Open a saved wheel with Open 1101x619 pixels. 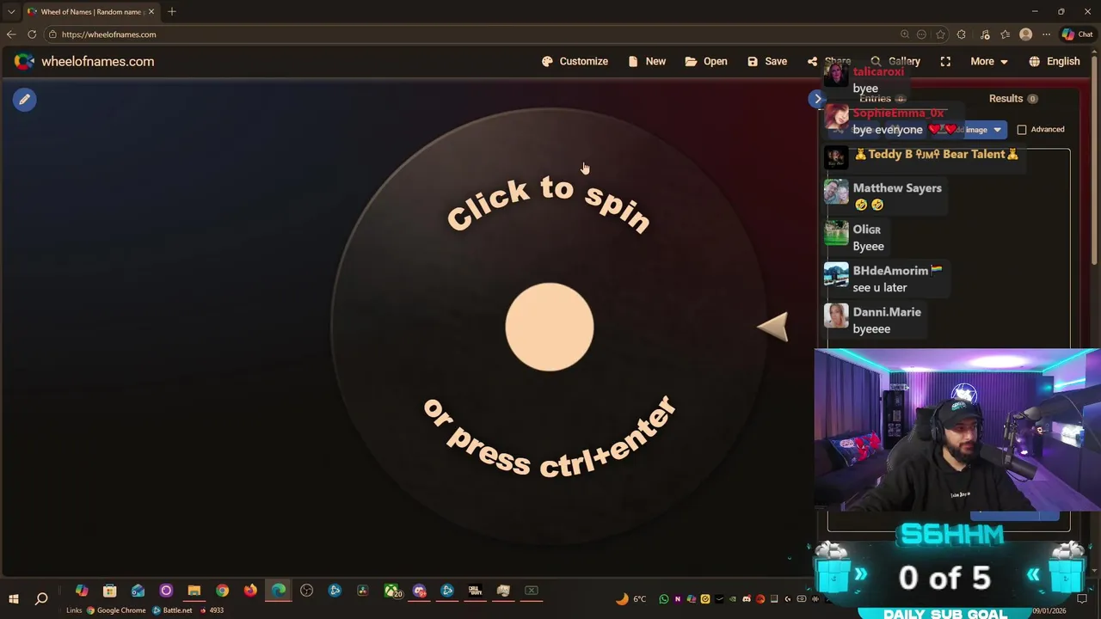click(706, 61)
